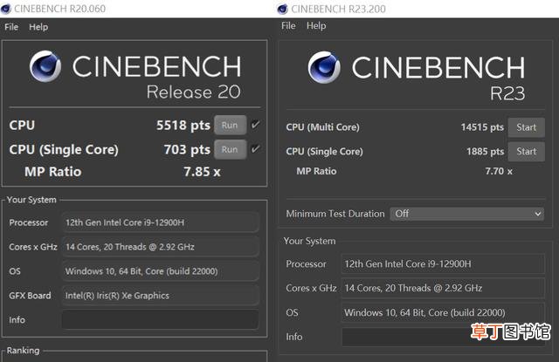Click the R20 Cores x GHz field

click(x=161, y=247)
